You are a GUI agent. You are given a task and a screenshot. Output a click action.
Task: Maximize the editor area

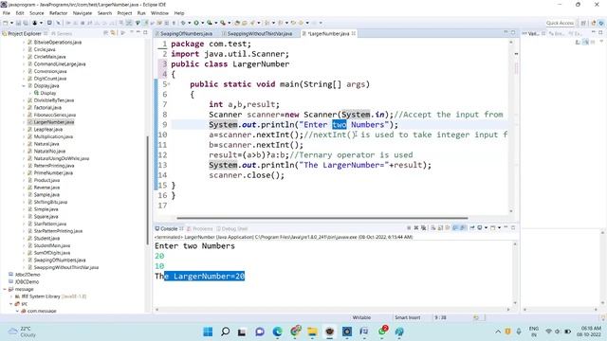(513, 33)
